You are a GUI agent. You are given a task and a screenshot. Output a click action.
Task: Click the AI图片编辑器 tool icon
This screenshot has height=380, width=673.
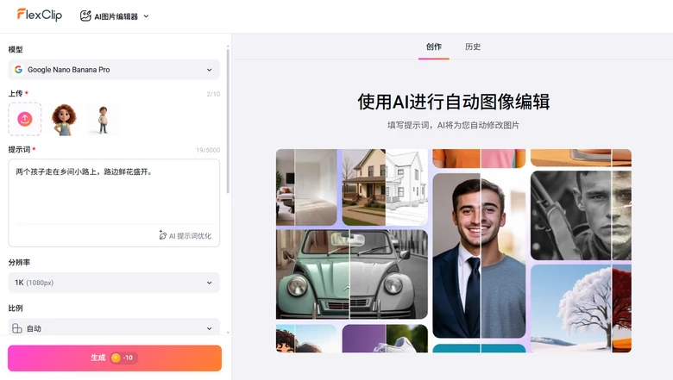click(85, 16)
